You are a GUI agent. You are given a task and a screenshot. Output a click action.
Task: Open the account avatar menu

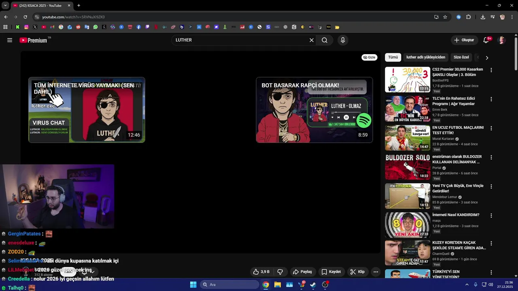(502, 40)
